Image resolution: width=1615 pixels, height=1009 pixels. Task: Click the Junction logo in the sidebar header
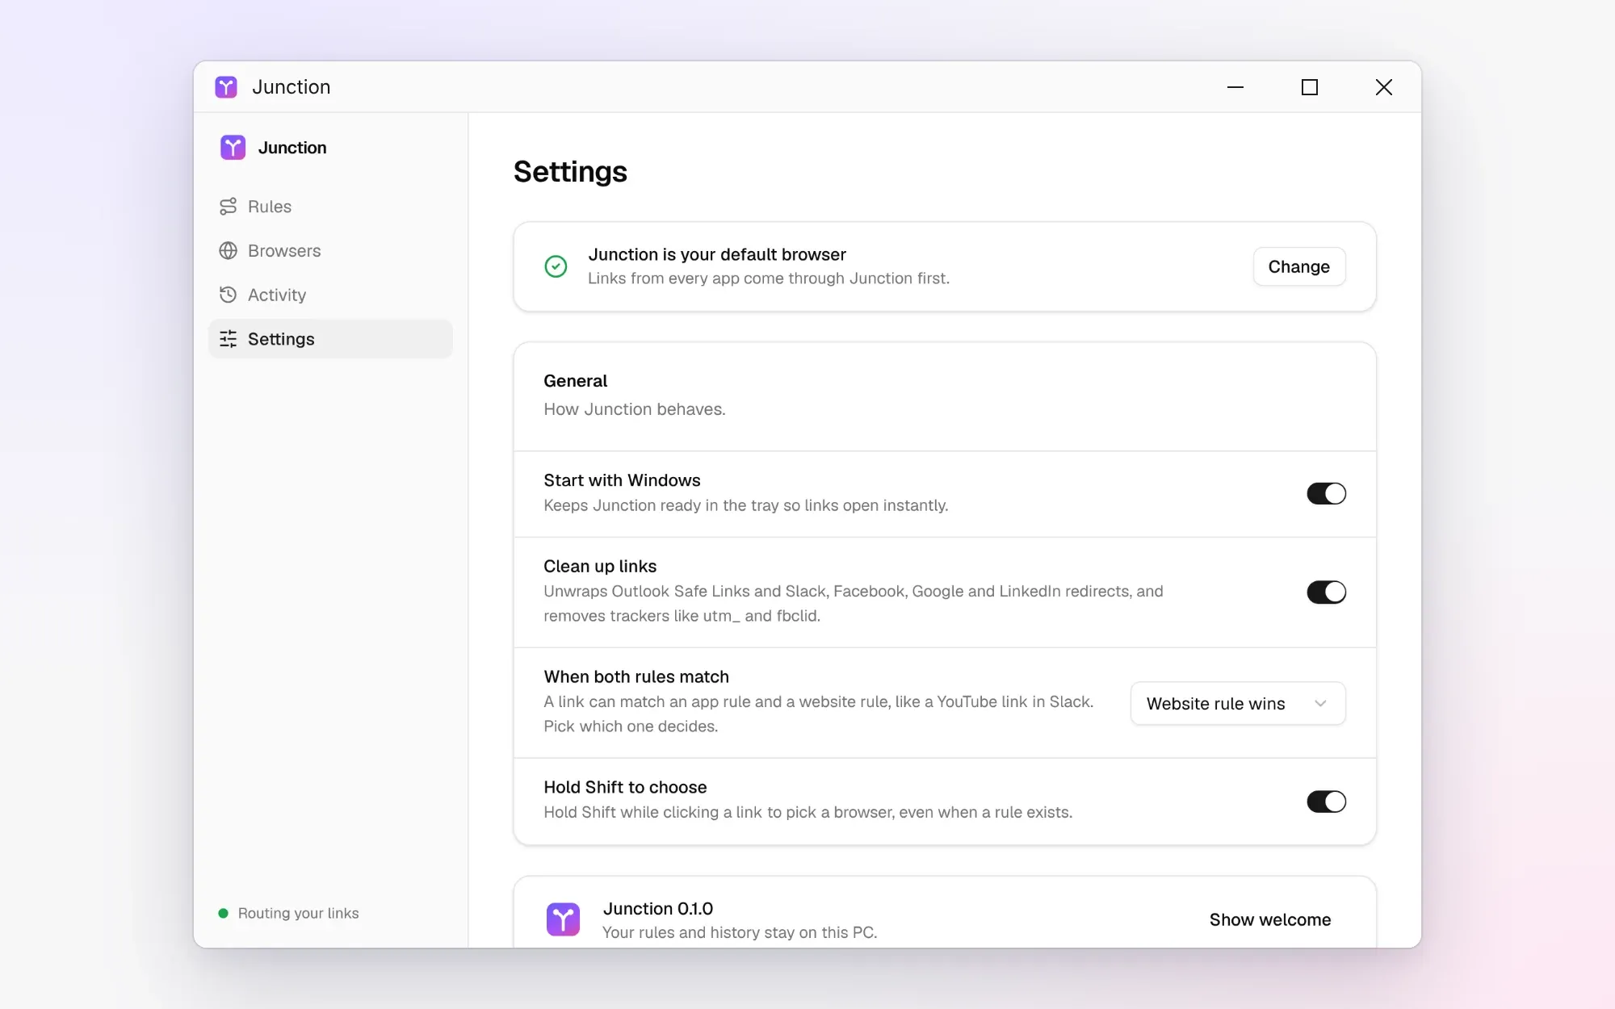pyautogui.click(x=233, y=148)
